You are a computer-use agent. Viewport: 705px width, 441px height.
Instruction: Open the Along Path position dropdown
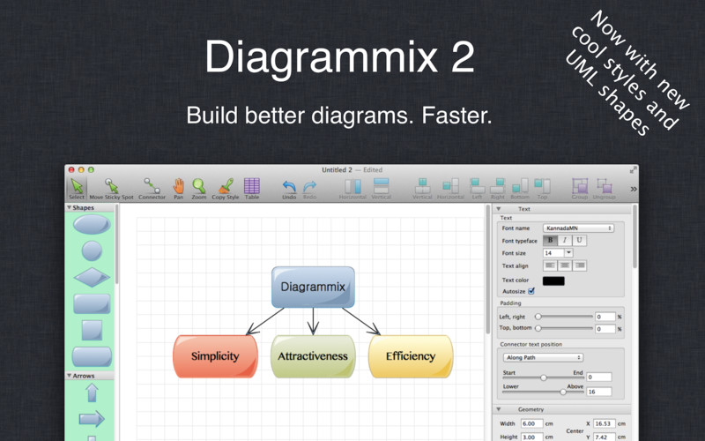pyautogui.click(x=543, y=357)
